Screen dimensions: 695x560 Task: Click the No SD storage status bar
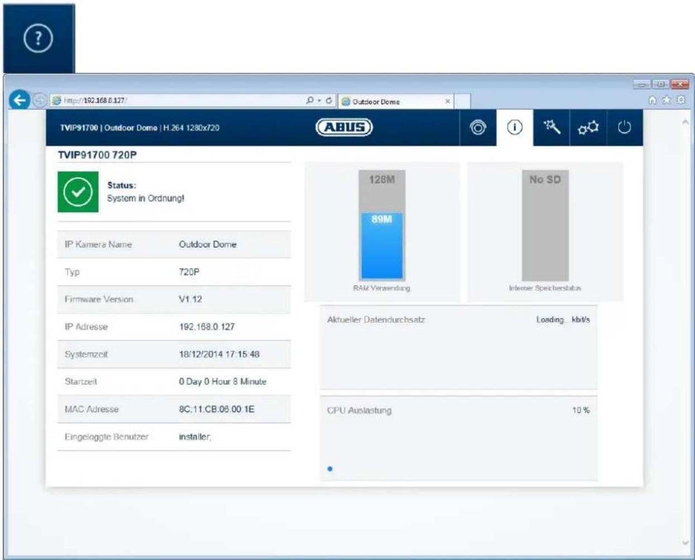pyautogui.click(x=545, y=225)
